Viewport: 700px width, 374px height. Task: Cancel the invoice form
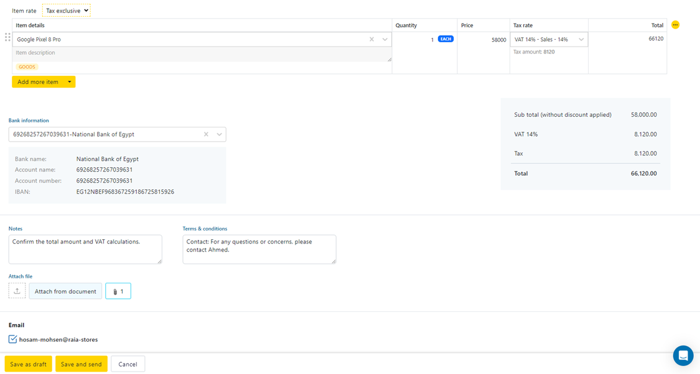click(x=128, y=364)
